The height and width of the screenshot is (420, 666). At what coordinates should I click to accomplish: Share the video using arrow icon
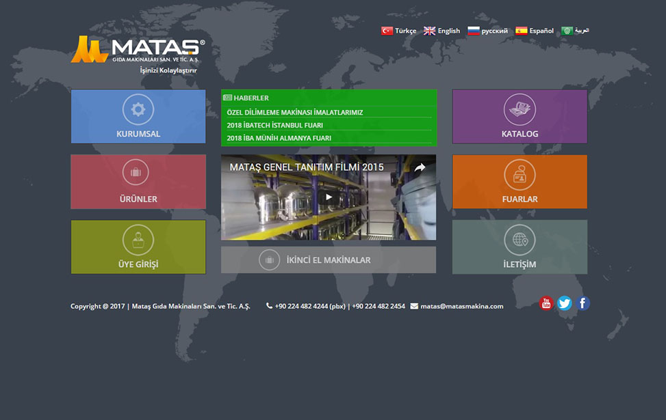pyautogui.click(x=420, y=167)
